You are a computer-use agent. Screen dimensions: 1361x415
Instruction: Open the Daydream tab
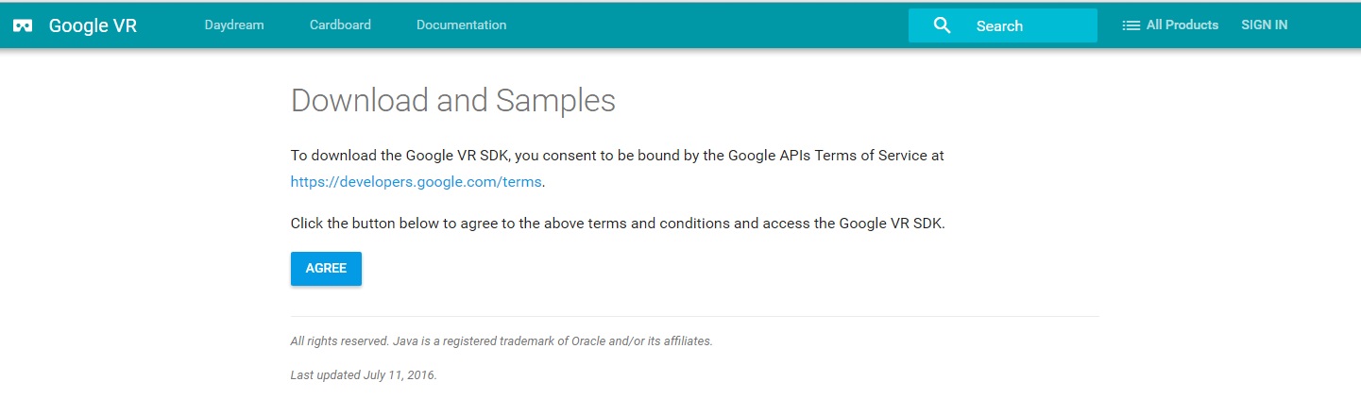pyautogui.click(x=234, y=25)
